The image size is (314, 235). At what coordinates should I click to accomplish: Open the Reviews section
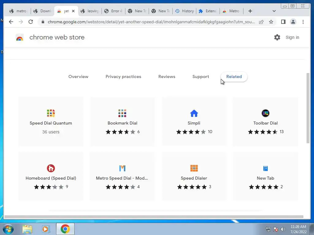click(167, 76)
